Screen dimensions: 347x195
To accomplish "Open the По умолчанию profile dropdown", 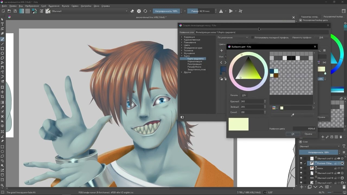I will point(233,37).
